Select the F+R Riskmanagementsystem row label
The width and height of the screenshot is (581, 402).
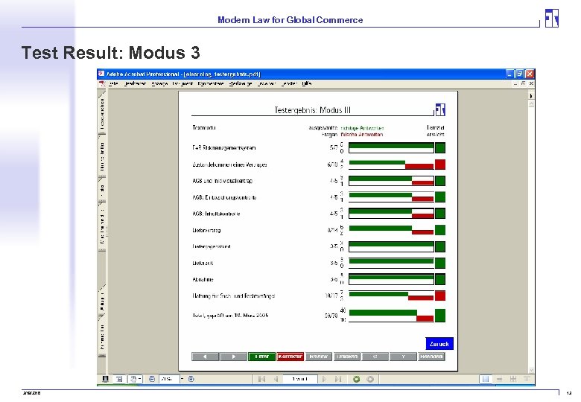[223, 147]
